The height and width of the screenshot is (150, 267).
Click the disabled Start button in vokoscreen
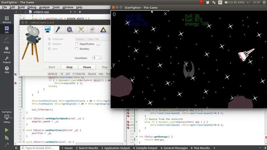point(52,67)
